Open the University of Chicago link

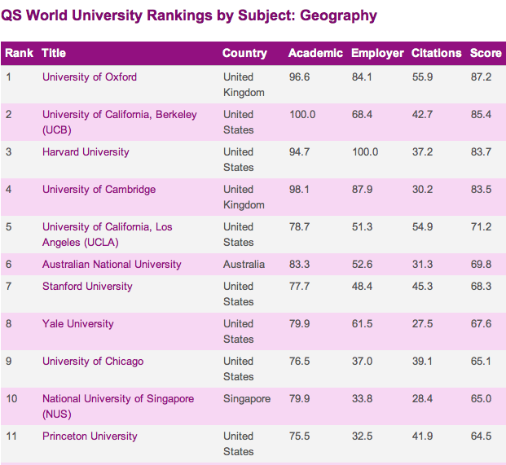[93, 361]
